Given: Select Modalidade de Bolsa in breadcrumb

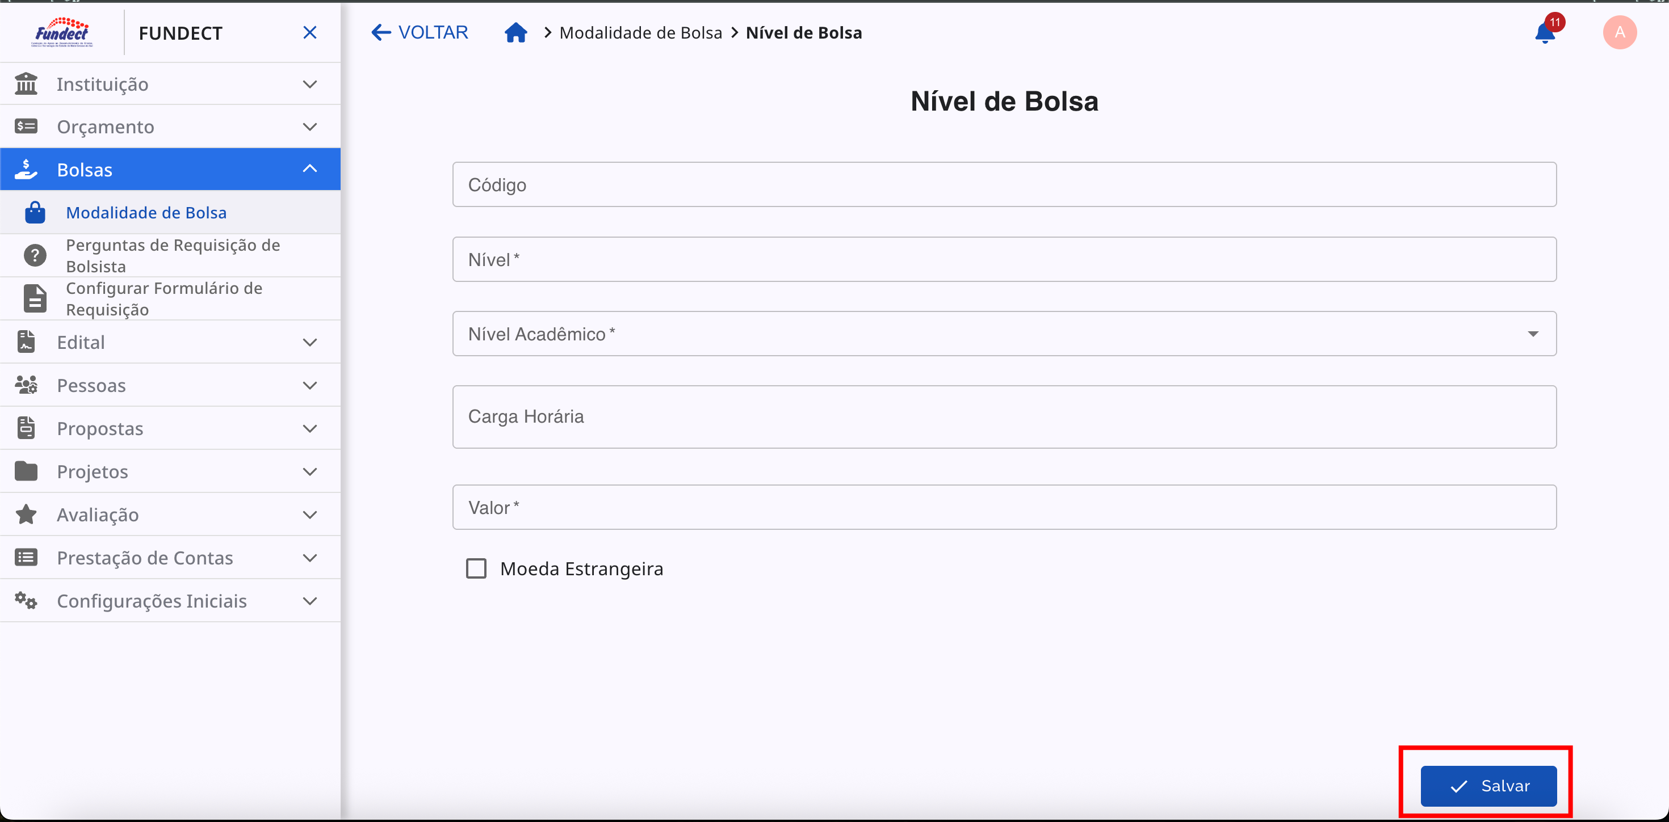Looking at the screenshot, I should point(640,32).
